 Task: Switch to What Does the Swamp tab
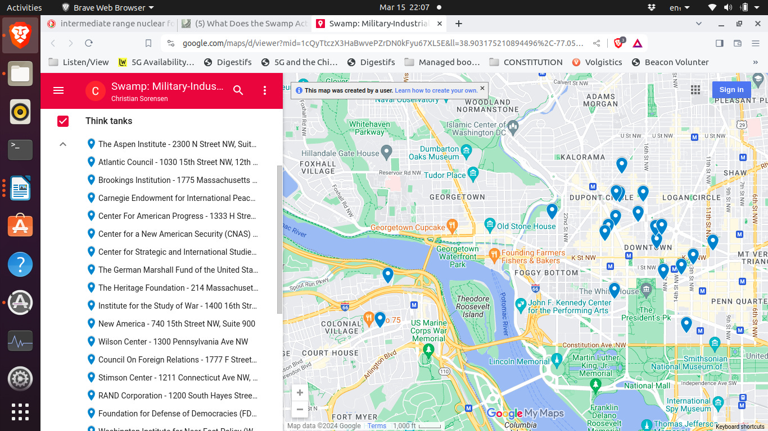click(x=245, y=24)
